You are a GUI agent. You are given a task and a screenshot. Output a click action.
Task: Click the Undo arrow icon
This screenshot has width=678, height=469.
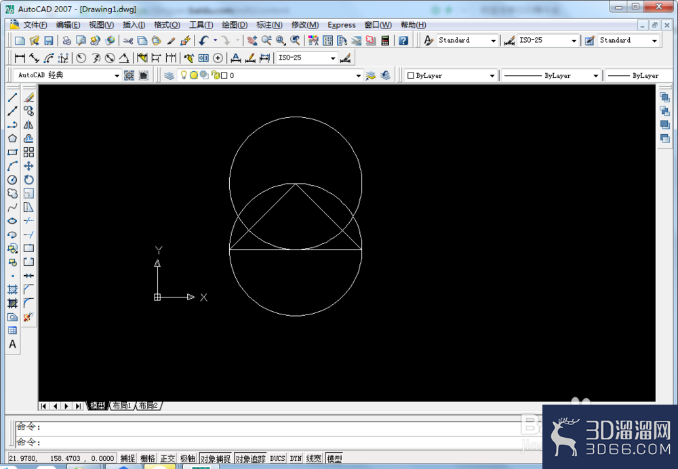coord(203,41)
